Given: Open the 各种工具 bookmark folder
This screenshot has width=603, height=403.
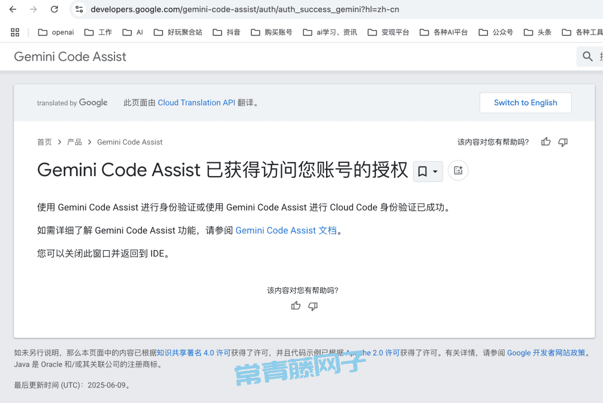Looking at the screenshot, I should pyautogui.click(x=582, y=32).
